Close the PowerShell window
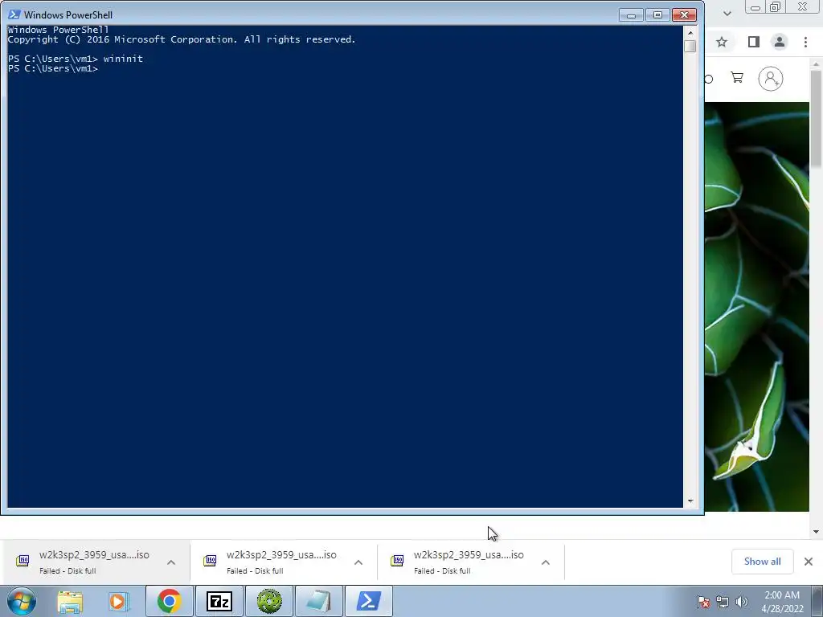823x617 pixels. tap(685, 15)
